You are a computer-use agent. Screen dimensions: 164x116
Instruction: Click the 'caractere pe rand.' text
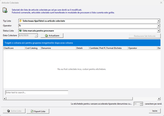click(153, 104)
